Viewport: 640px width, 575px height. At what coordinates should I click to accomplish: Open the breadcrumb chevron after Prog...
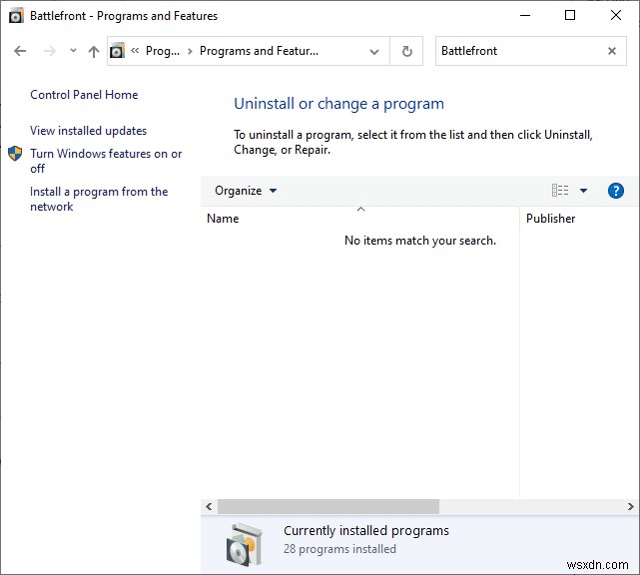[x=190, y=52]
